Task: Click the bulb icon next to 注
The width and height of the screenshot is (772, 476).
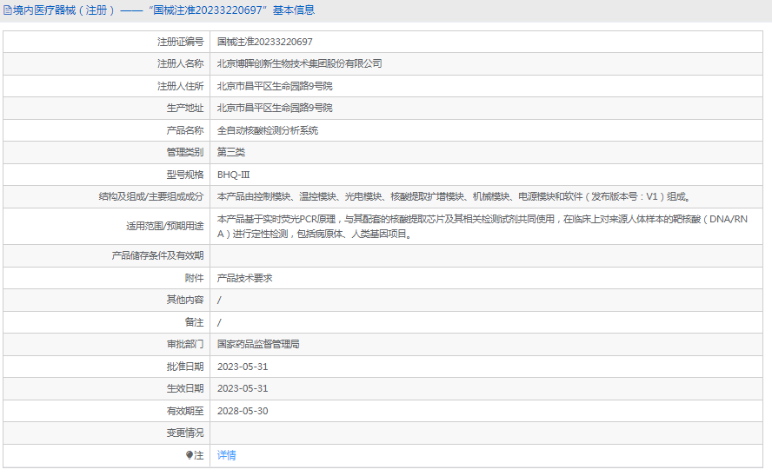Action: coord(189,455)
